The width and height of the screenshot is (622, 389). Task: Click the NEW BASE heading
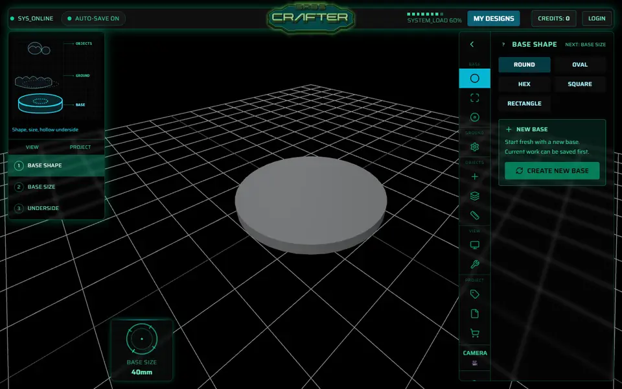(532, 130)
